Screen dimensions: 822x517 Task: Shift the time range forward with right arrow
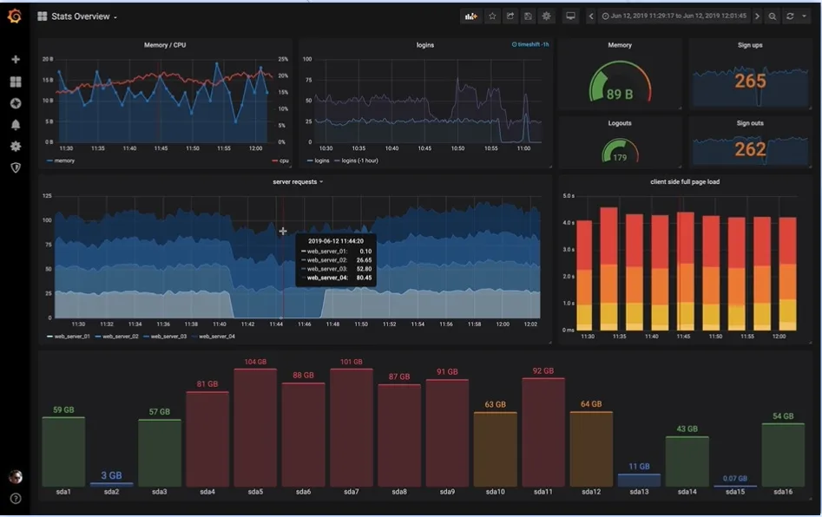click(x=757, y=16)
